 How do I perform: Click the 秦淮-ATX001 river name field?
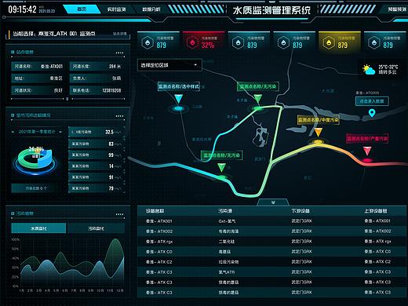click(x=38, y=67)
